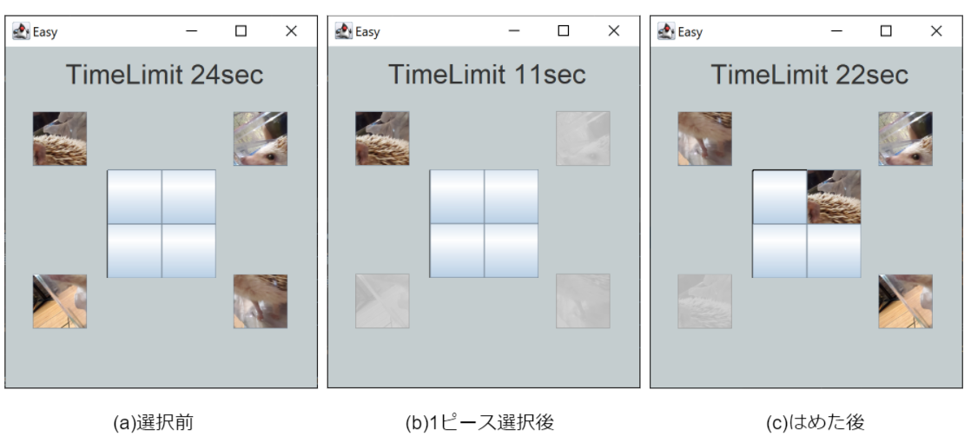The width and height of the screenshot is (971, 436).
Task: Click lower-right empty grid cell in 24sec window
Action: (188, 251)
